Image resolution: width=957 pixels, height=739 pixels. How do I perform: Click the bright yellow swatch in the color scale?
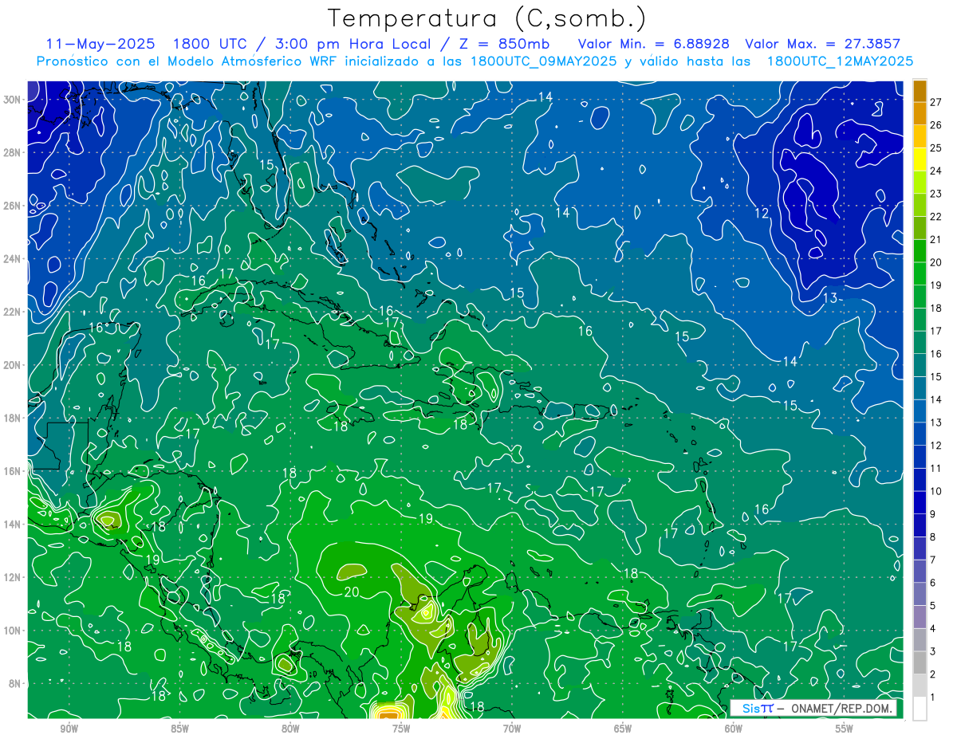(x=920, y=159)
